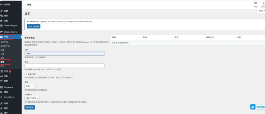The height and width of the screenshot is (114, 265).
Task: Click the 排序方式 column header
Action: tap(210, 37)
